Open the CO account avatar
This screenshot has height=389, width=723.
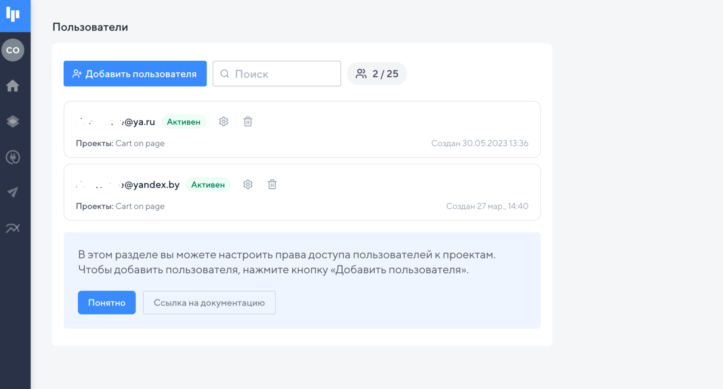pos(13,50)
